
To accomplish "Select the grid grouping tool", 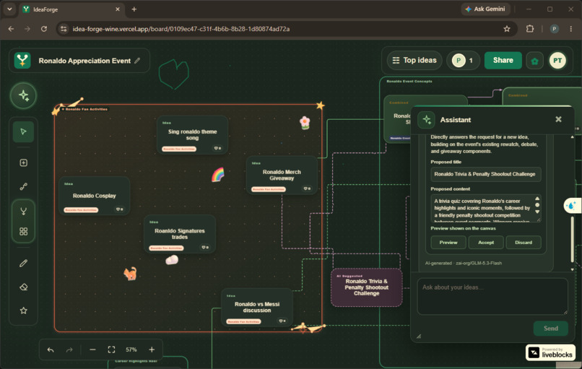I will pyautogui.click(x=23, y=232).
